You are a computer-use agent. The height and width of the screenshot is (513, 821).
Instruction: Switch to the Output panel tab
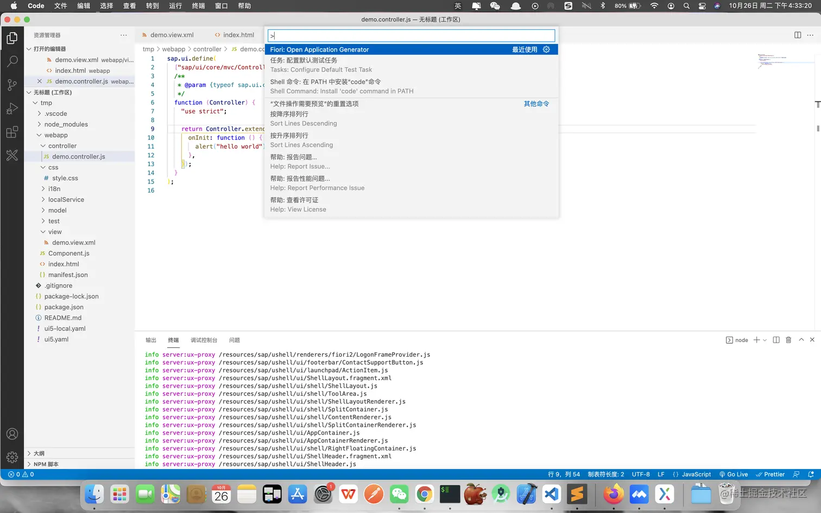151,340
